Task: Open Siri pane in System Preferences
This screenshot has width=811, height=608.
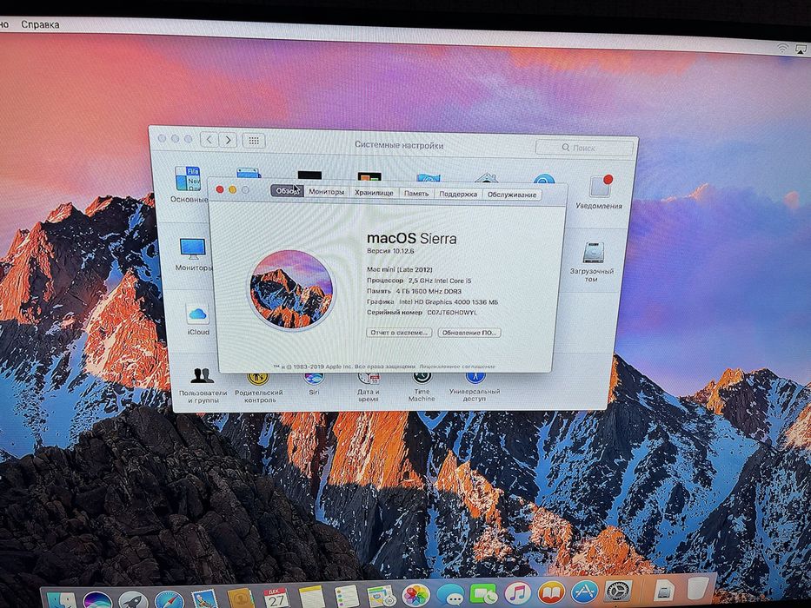Action: coord(314,385)
